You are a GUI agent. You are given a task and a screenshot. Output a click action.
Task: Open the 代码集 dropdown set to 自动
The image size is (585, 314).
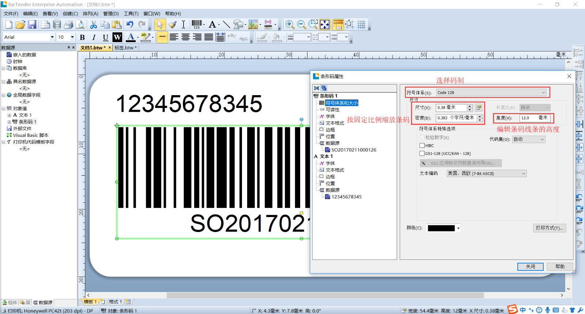(528, 139)
